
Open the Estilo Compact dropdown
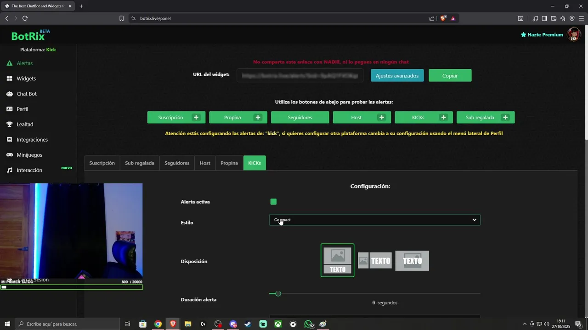pyautogui.click(x=374, y=220)
